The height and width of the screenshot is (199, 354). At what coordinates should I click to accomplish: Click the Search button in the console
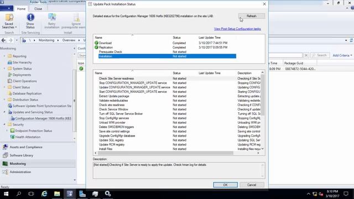pyautogui.click(x=320, y=55)
